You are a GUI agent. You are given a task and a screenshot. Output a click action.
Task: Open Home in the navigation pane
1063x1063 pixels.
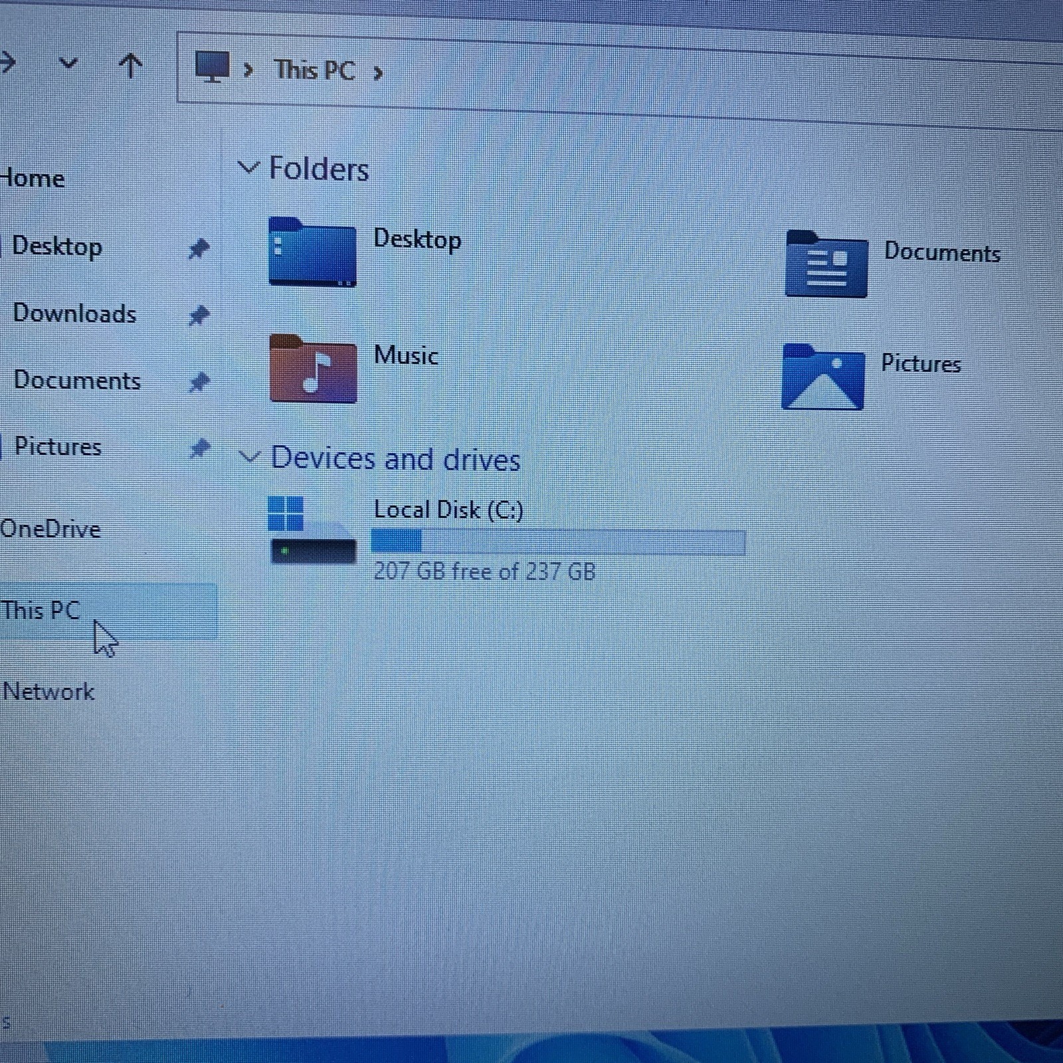coord(32,178)
